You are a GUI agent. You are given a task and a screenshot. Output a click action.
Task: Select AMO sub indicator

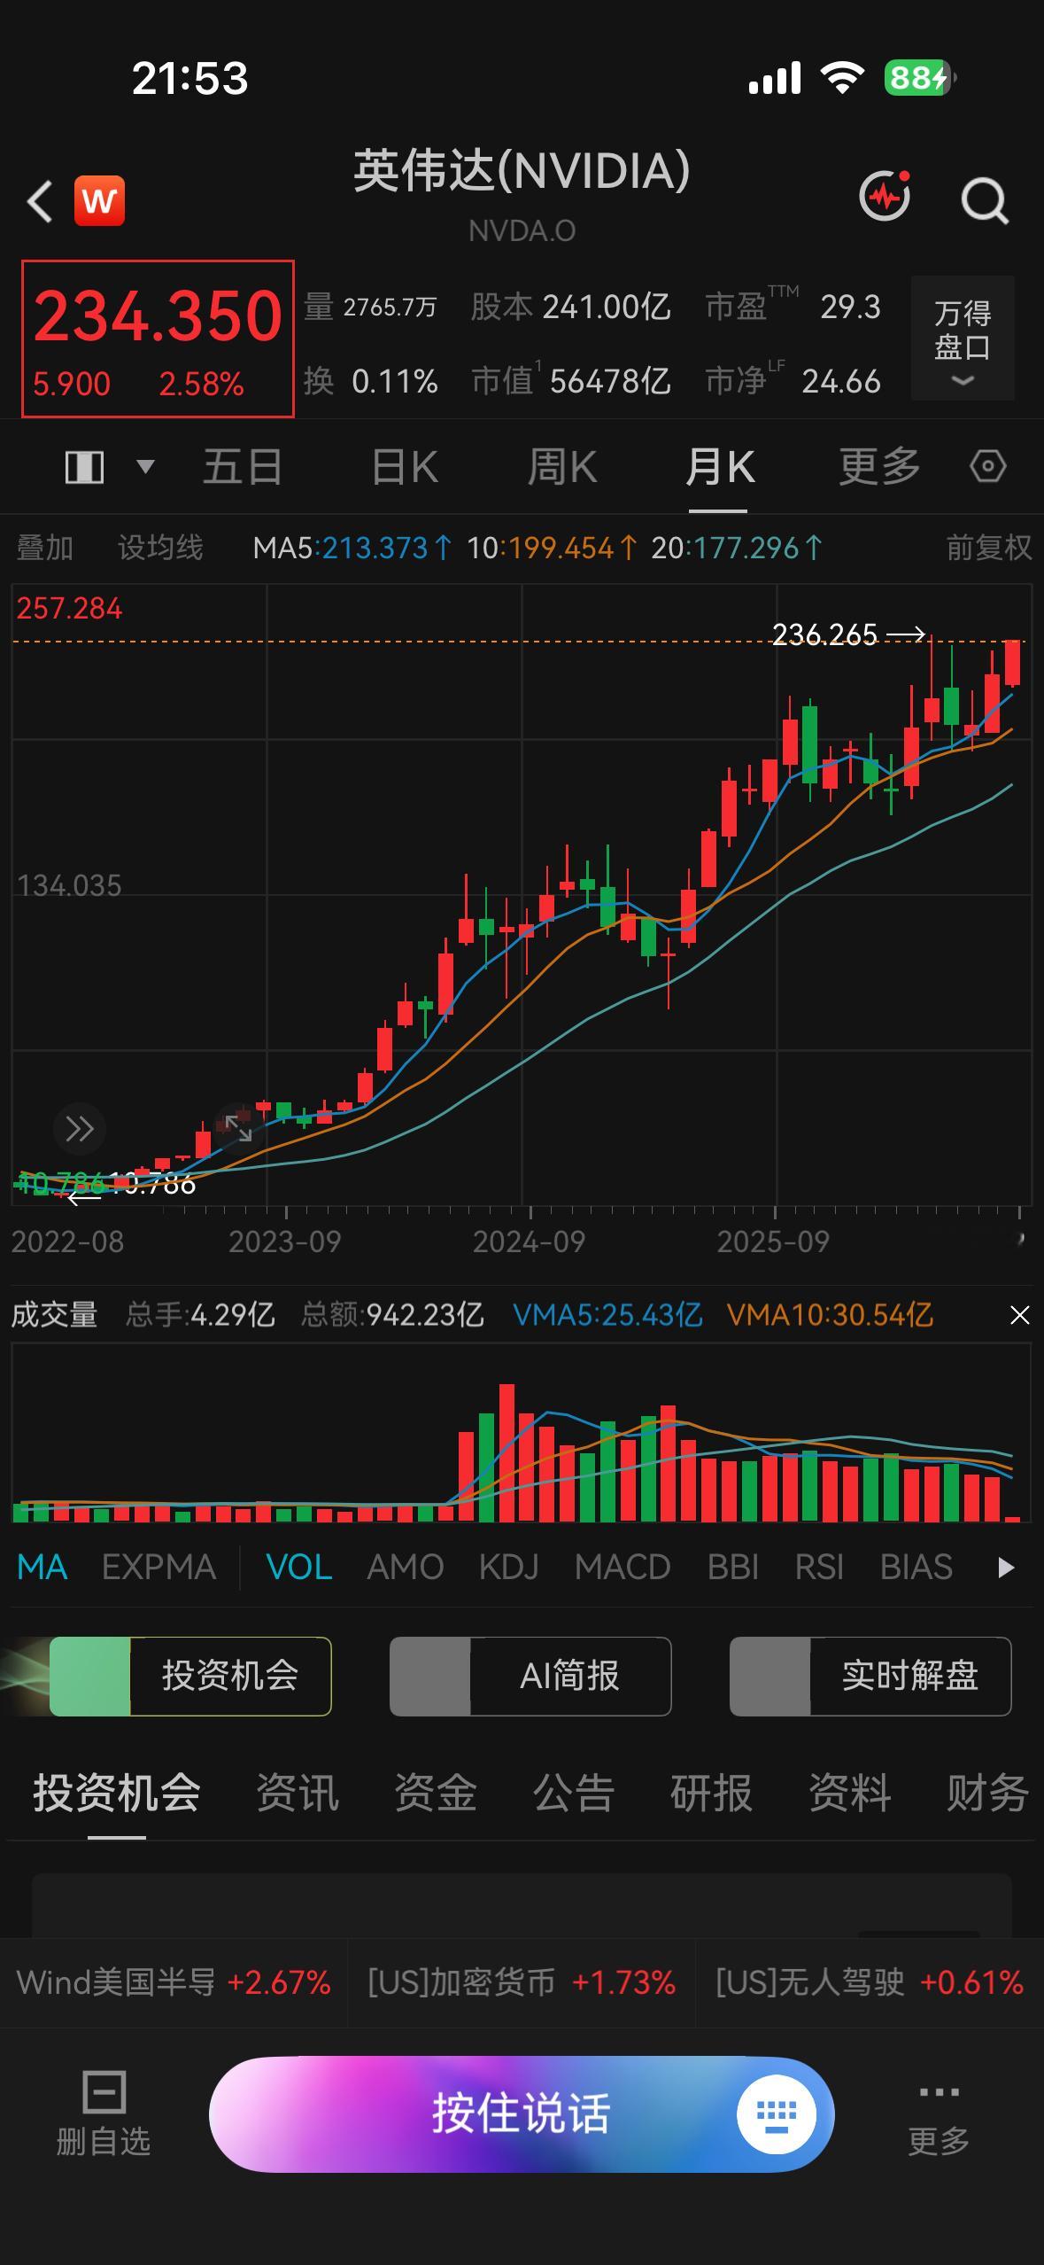[406, 1568]
